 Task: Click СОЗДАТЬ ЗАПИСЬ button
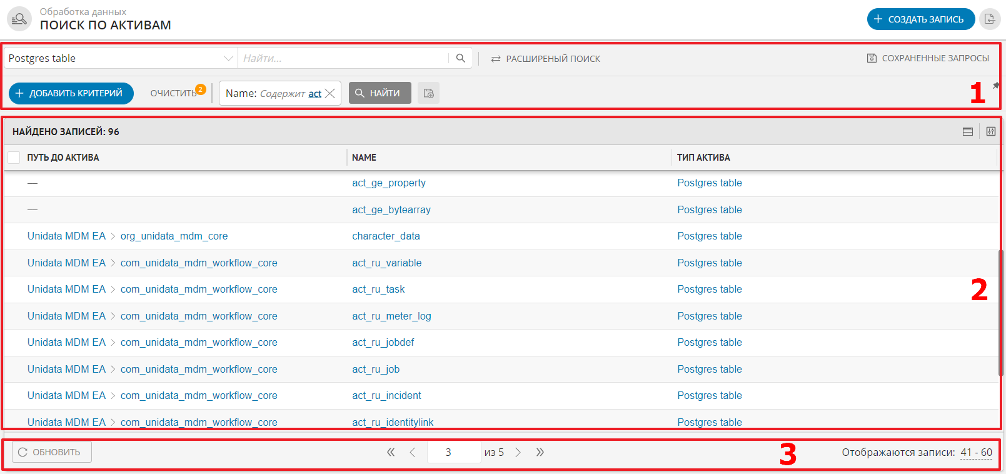click(921, 19)
